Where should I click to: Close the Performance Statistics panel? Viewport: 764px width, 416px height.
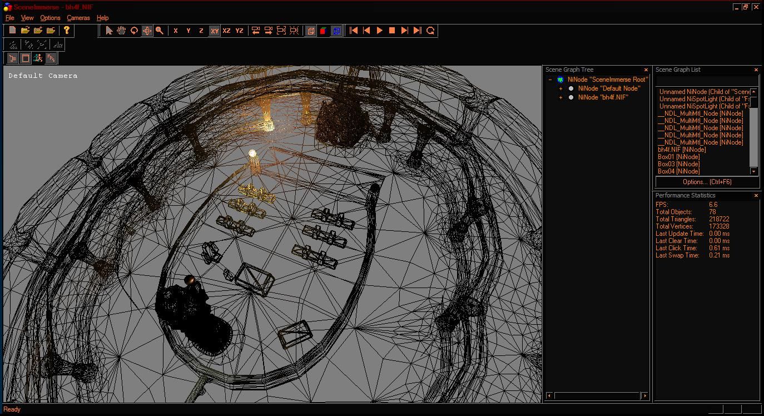click(x=756, y=196)
